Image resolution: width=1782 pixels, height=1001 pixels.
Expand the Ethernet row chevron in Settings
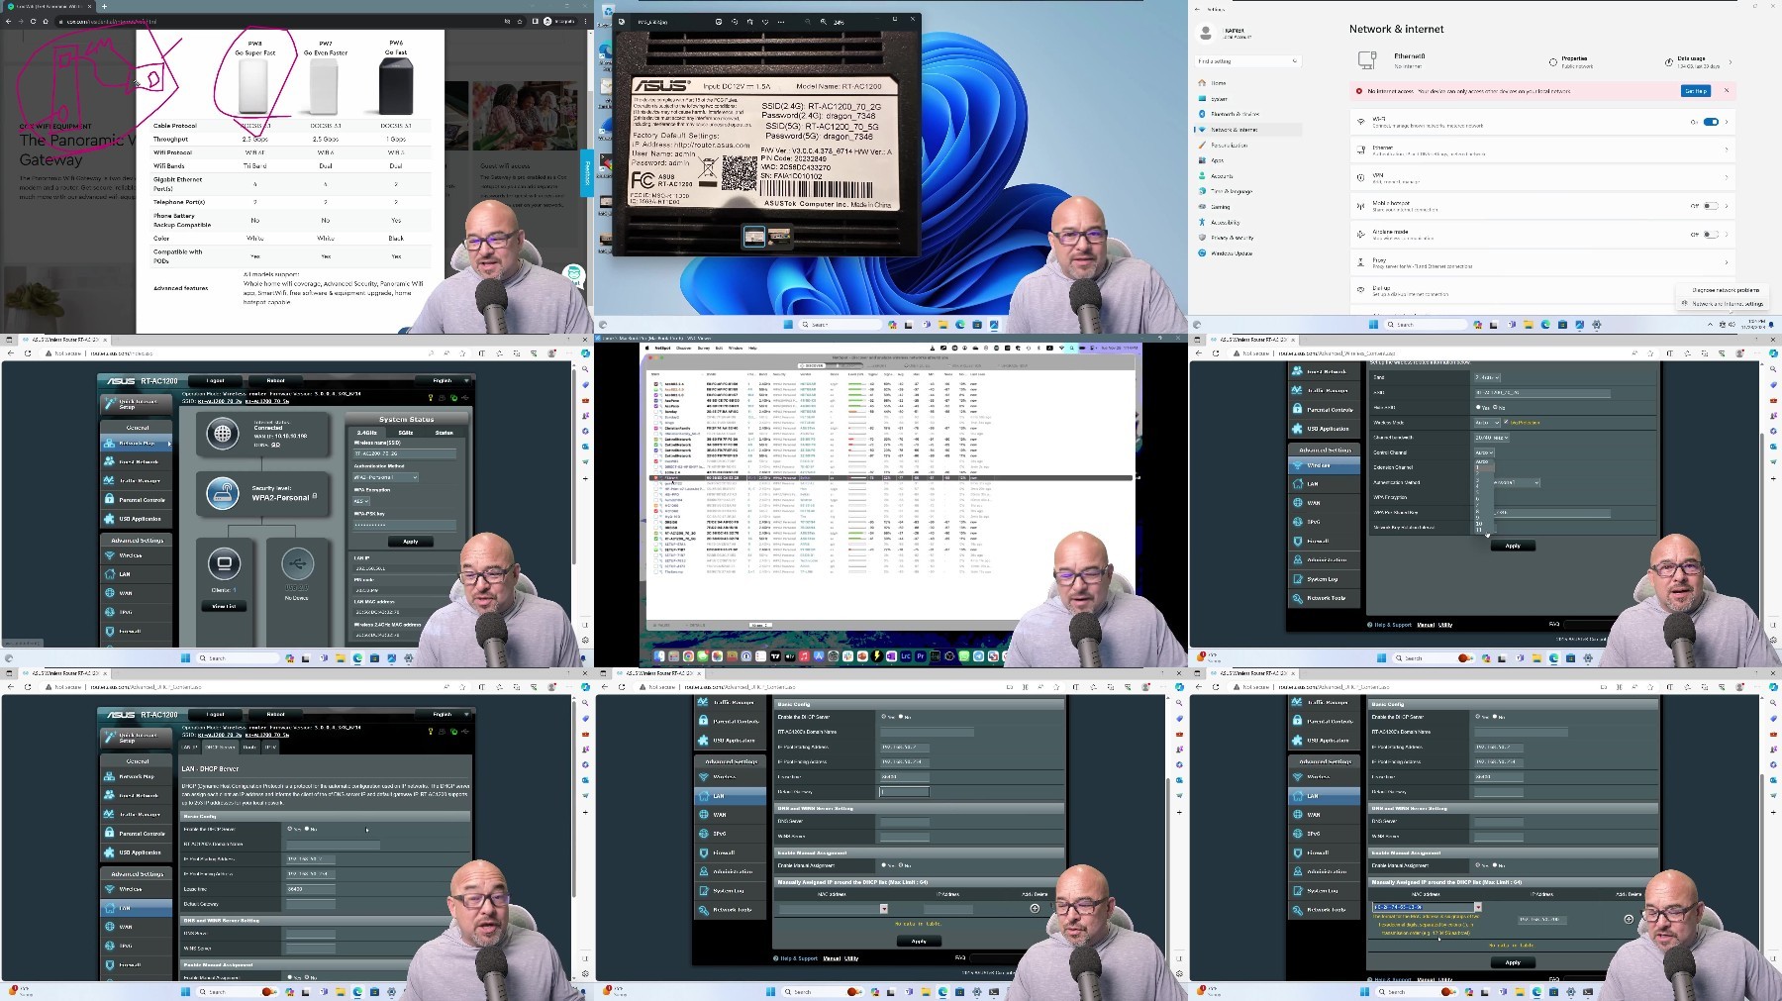tap(1727, 150)
